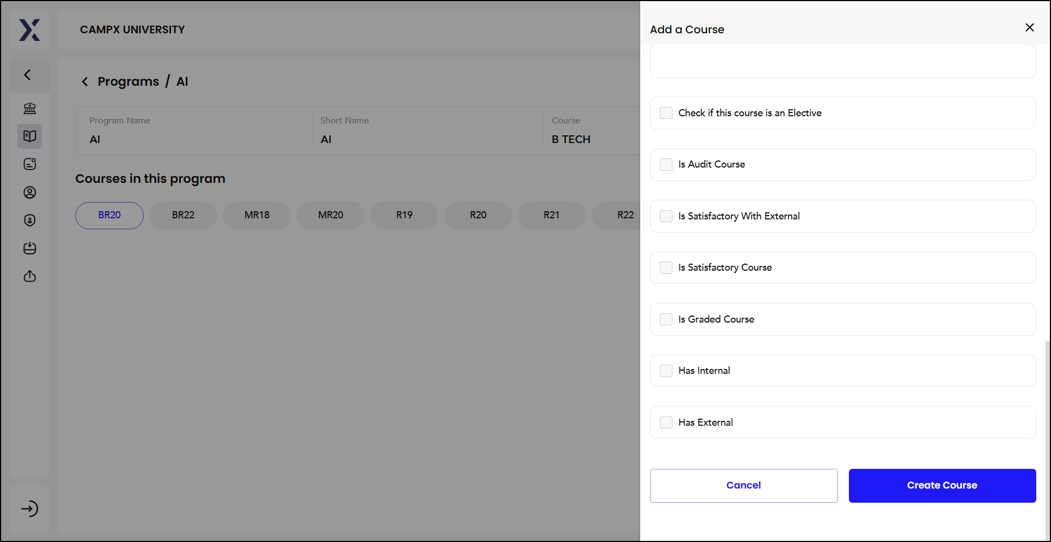Click the AI breadcrumb text
The height and width of the screenshot is (542, 1051).
[182, 82]
